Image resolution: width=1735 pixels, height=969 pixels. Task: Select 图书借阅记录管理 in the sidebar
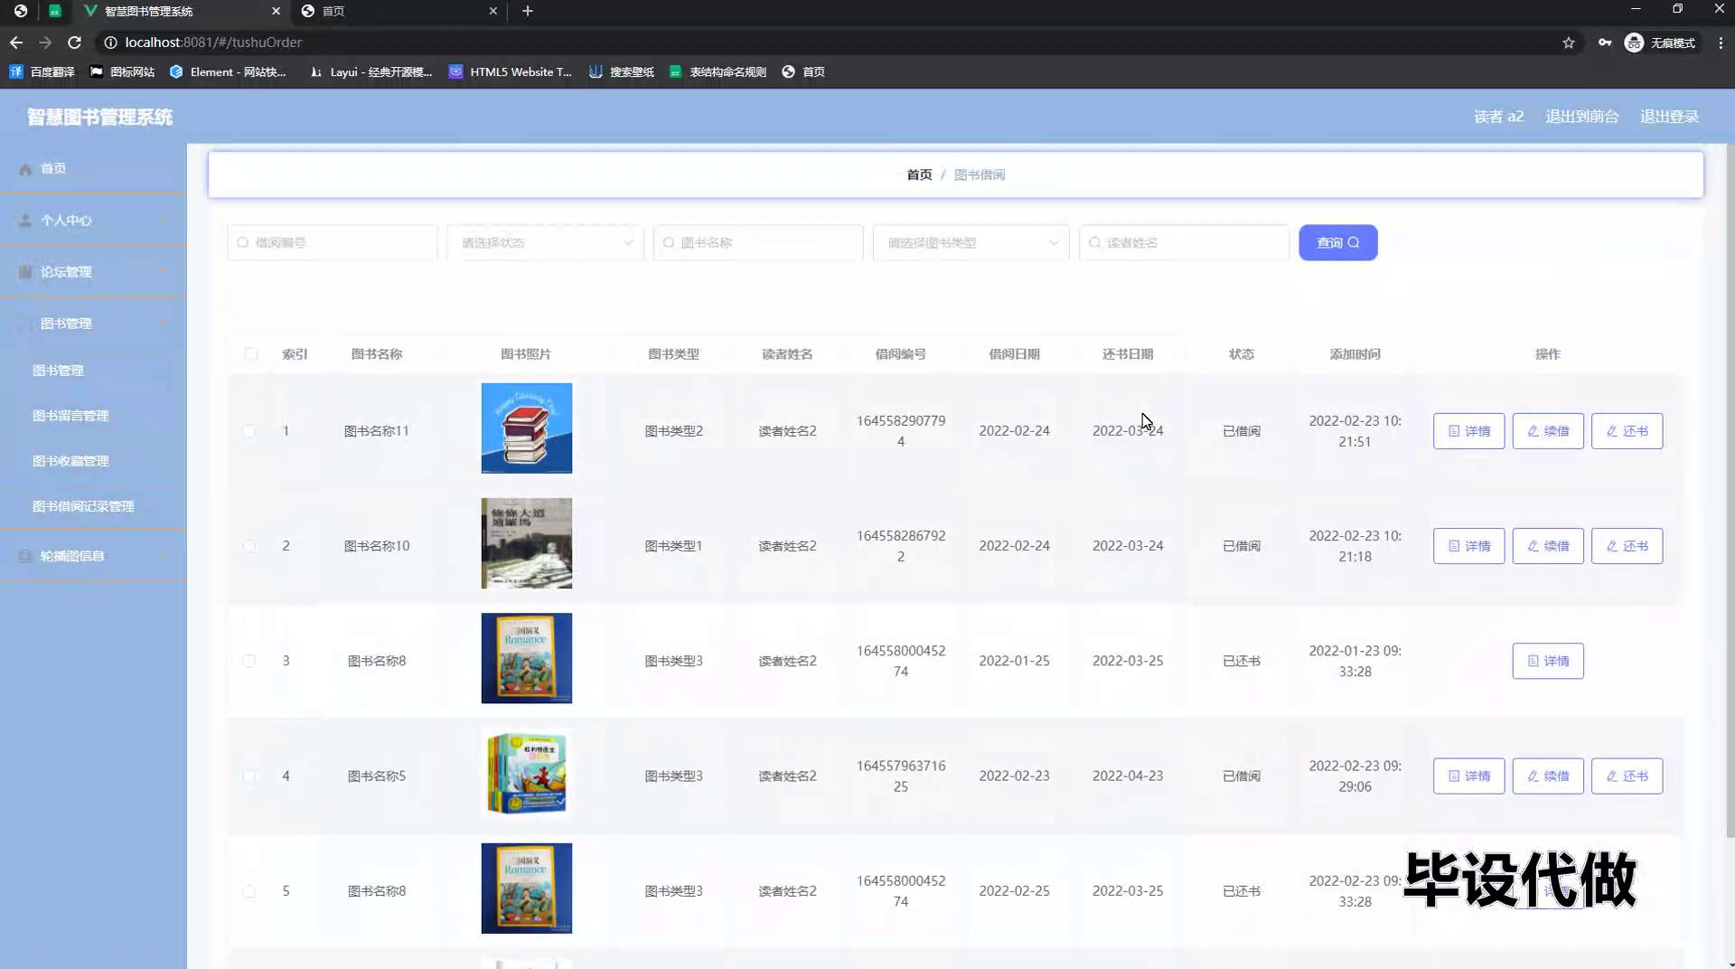(83, 506)
